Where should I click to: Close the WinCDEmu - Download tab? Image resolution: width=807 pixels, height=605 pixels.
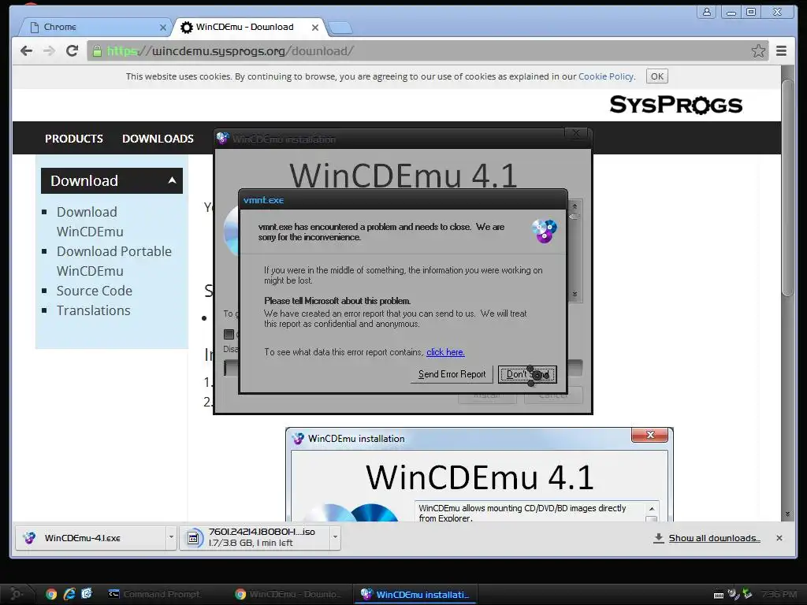[315, 28]
